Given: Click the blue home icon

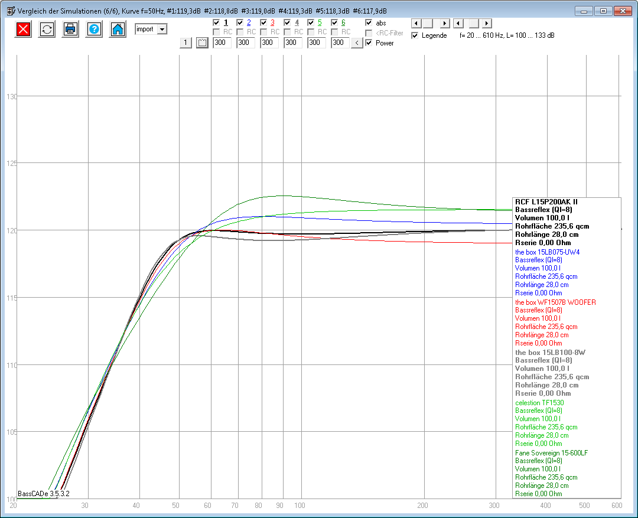Looking at the screenshot, I should coord(118,30).
